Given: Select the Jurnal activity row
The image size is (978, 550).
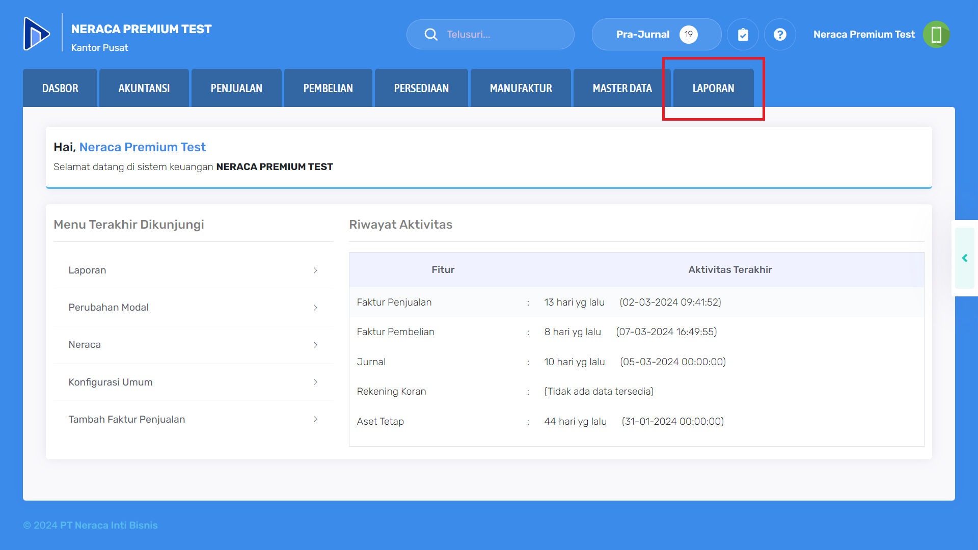Looking at the screenshot, I should pyautogui.click(x=637, y=362).
